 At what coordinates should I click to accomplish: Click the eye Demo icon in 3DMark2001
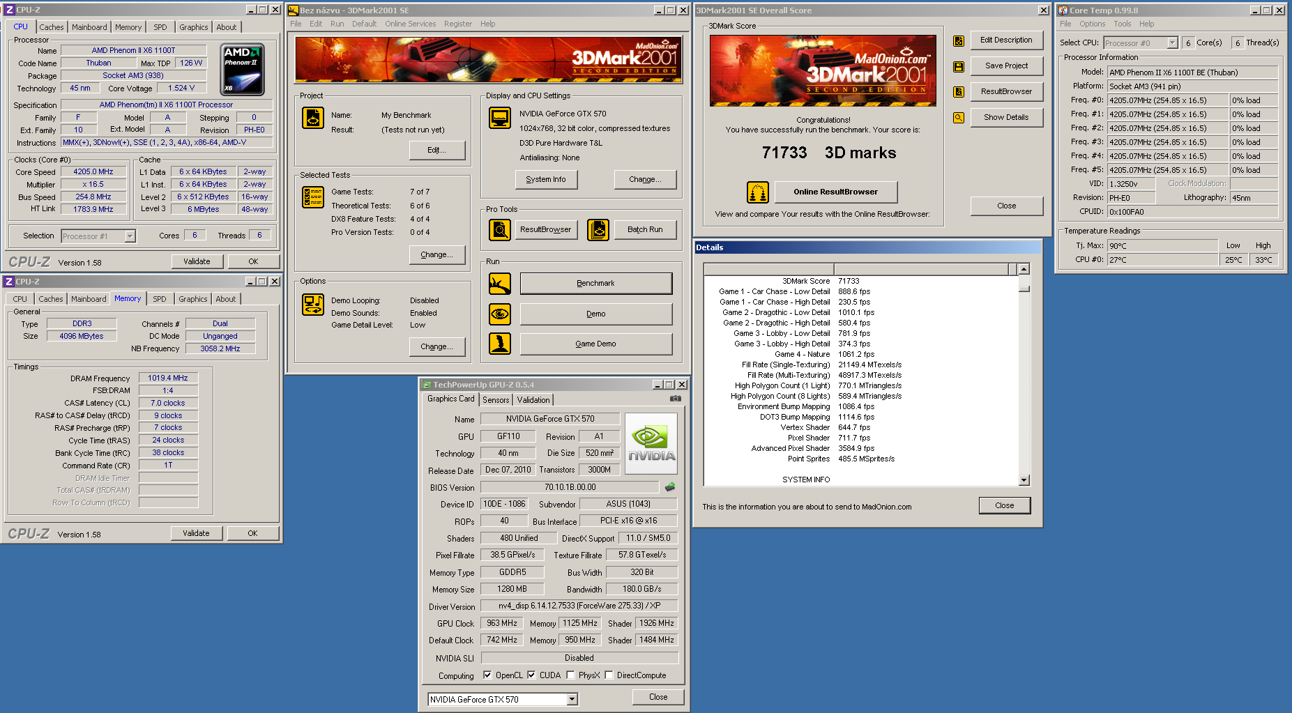pyautogui.click(x=500, y=314)
